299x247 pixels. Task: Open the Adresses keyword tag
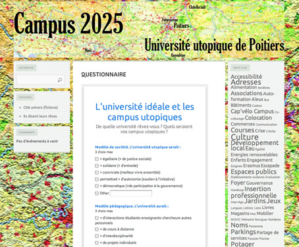click(x=246, y=82)
